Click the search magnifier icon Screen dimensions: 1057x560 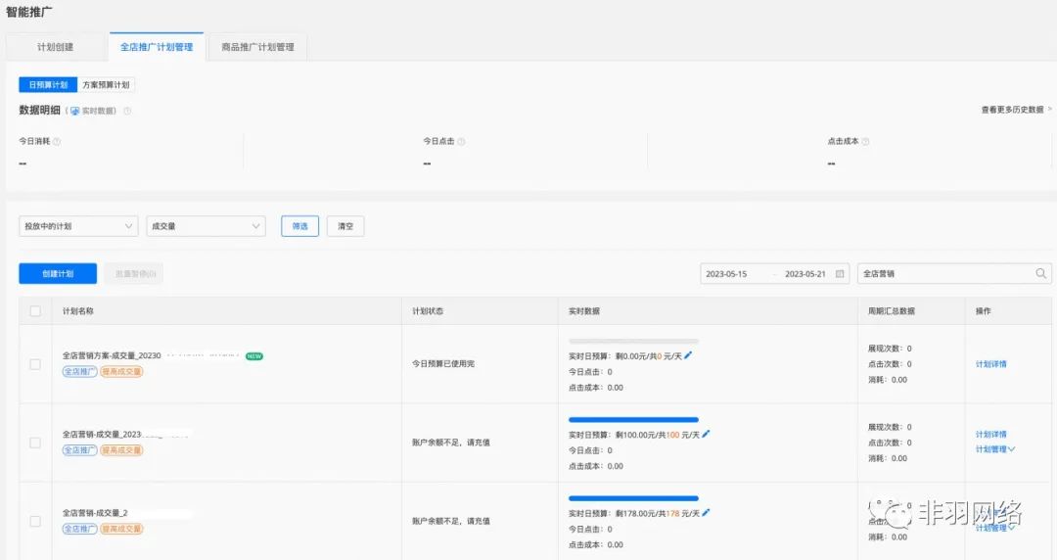point(1041,274)
